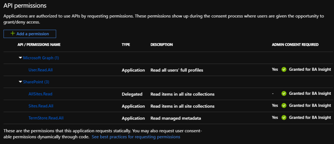Select the Sites.Read.All permission link
This screenshot has height=144, width=334.
(x=41, y=106)
